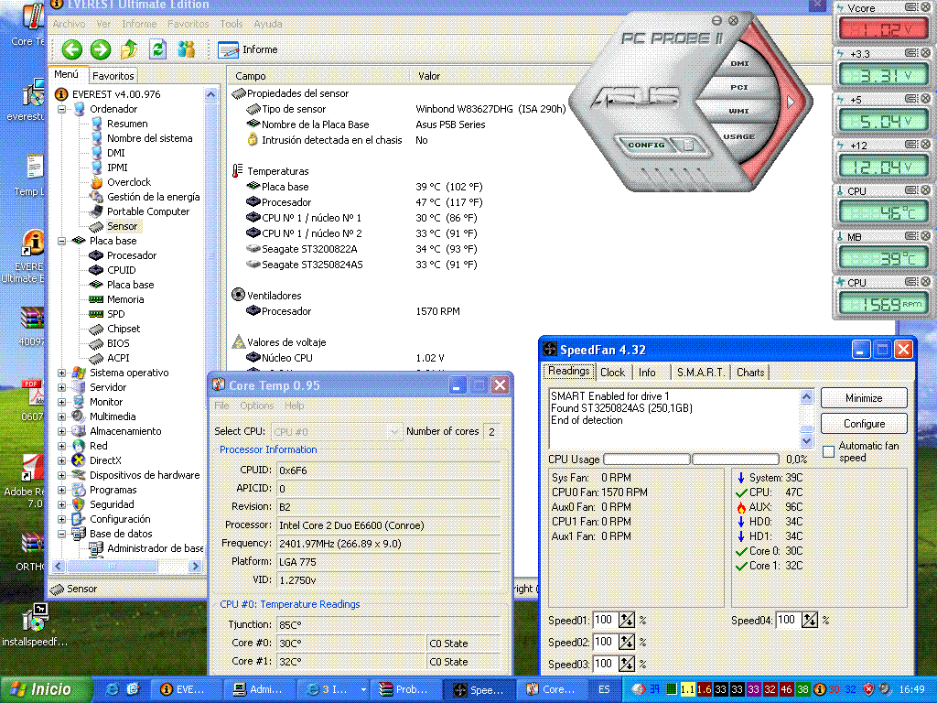The height and width of the screenshot is (703, 937).
Task: Expand the Servidor tree node
Action: [61, 387]
